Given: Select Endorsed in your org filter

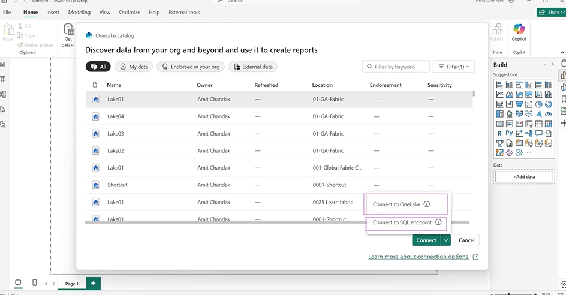Looking at the screenshot, I should (x=191, y=67).
